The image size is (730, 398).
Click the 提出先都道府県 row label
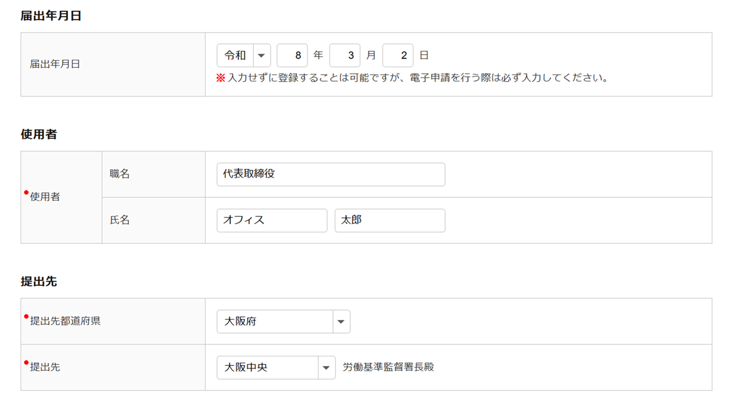65,321
